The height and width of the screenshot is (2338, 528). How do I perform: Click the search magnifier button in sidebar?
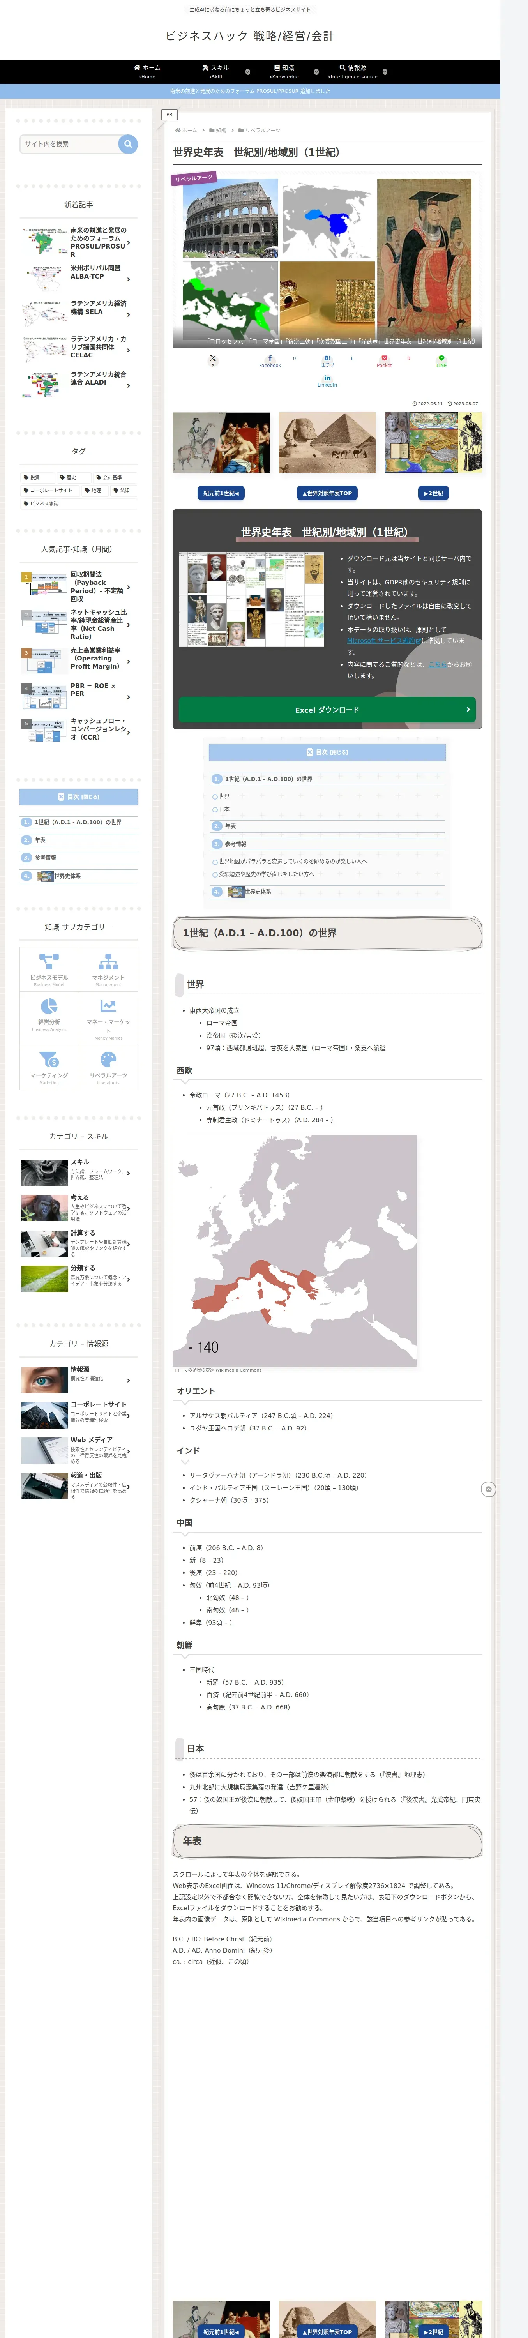pos(128,143)
